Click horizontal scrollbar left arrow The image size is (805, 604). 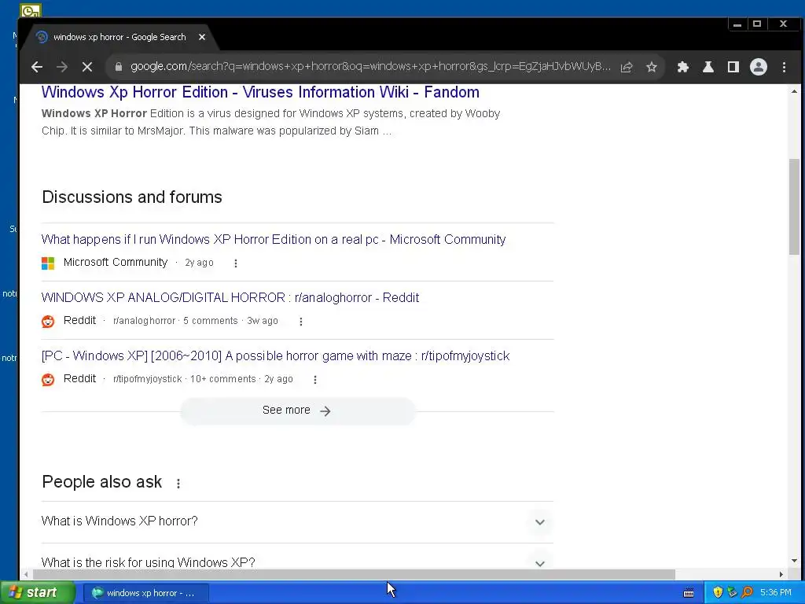26,574
